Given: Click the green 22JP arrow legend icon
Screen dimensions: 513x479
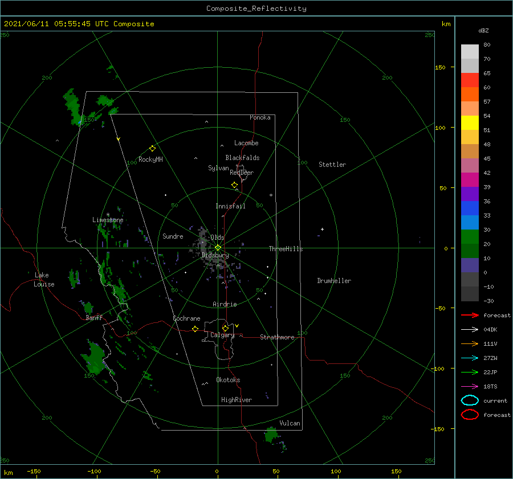Looking at the screenshot, I should pos(470,372).
